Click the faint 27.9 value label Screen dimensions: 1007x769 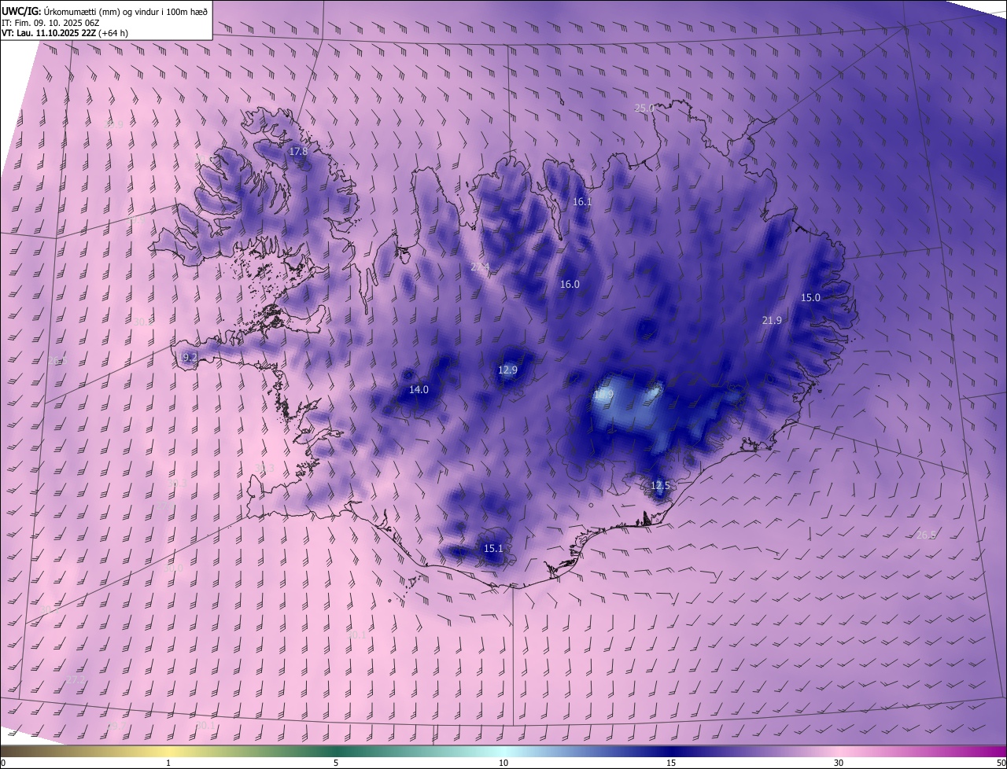pyautogui.click(x=165, y=506)
